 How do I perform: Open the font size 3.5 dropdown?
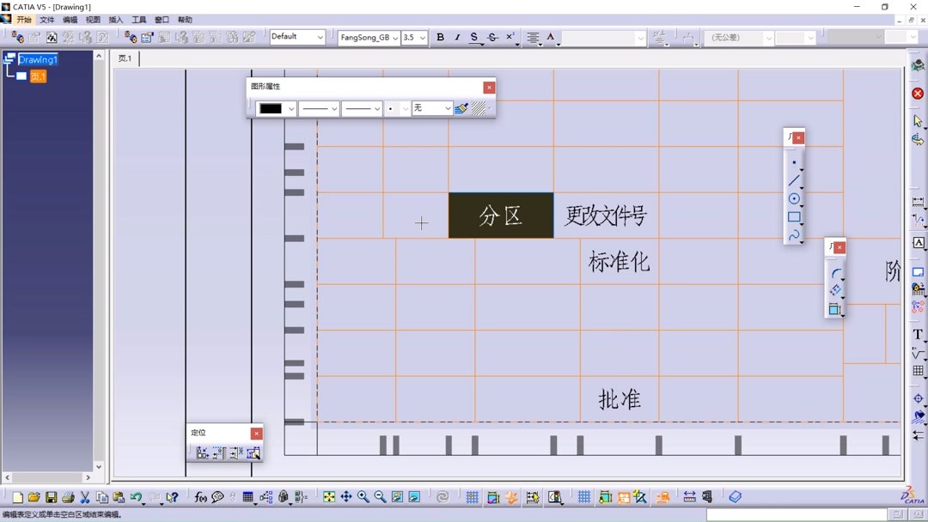point(420,38)
